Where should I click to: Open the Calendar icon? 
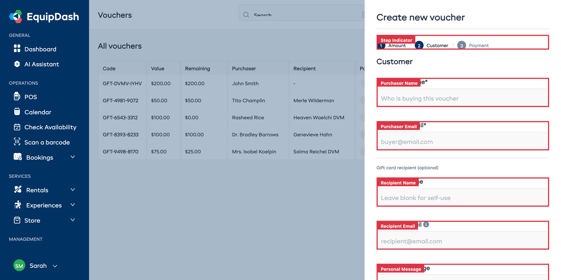(17, 112)
